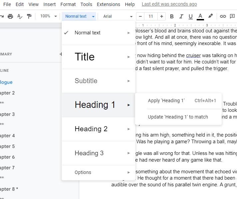Toggle bold formatting
The width and height of the screenshot is (237, 199).
[172, 16]
